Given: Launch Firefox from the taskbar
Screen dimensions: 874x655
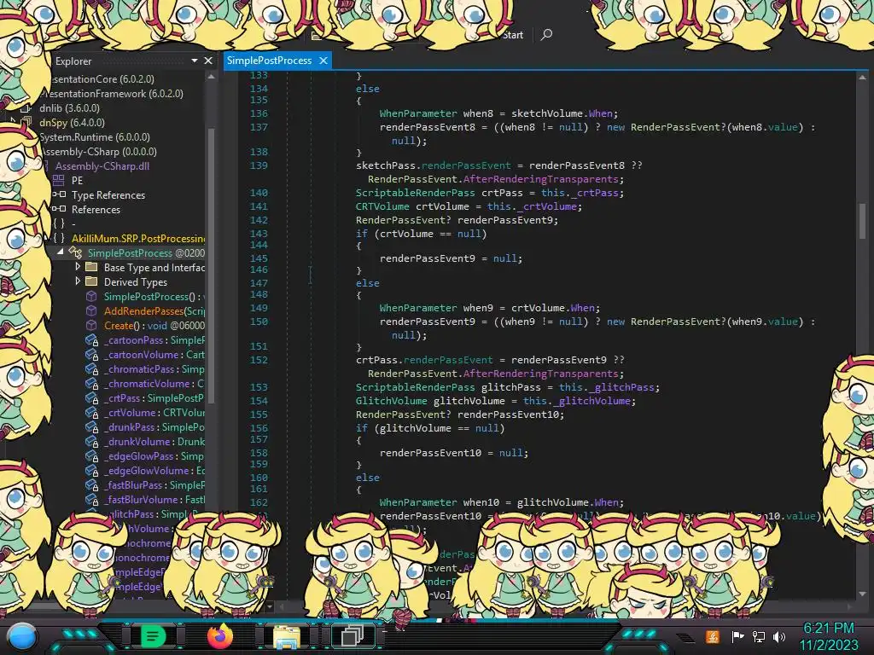Looking at the screenshot, I should [x=219, y=636].
